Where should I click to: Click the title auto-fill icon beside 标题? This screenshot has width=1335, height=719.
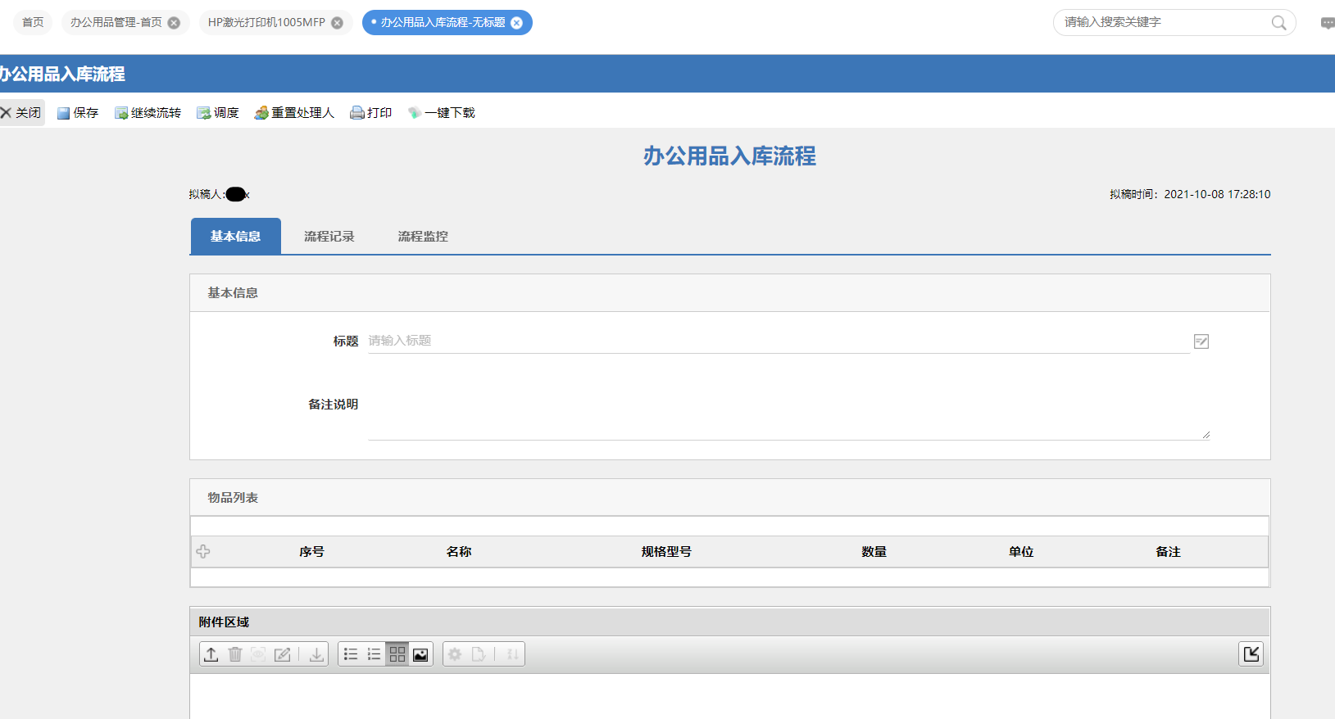(x=1201, y=341)
